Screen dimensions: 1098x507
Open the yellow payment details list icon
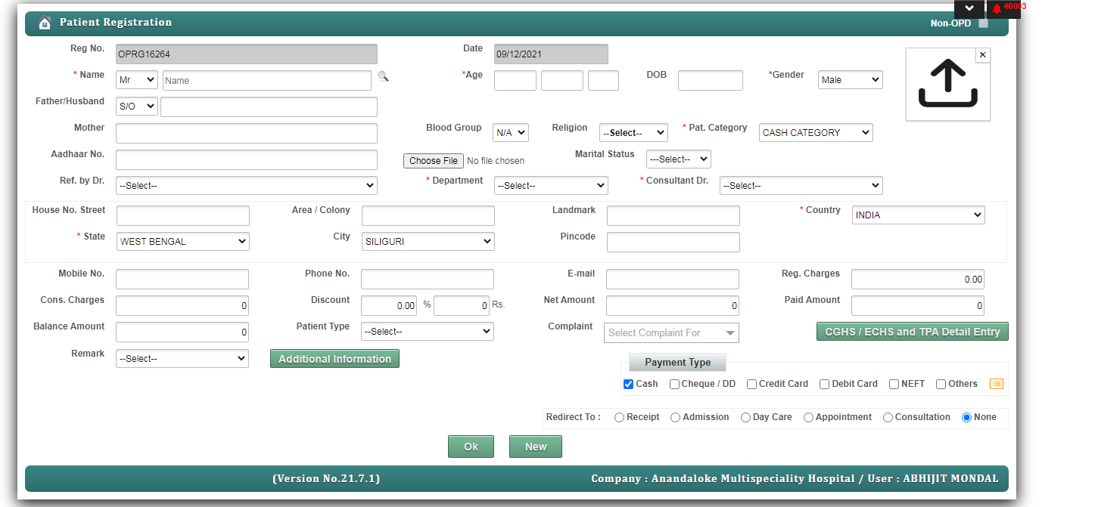[997, 384]
